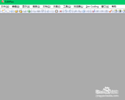Viewport: 125px width, 100px height.
Task: Open the 搜索(S) menu
Action: (x=36, y=7)
